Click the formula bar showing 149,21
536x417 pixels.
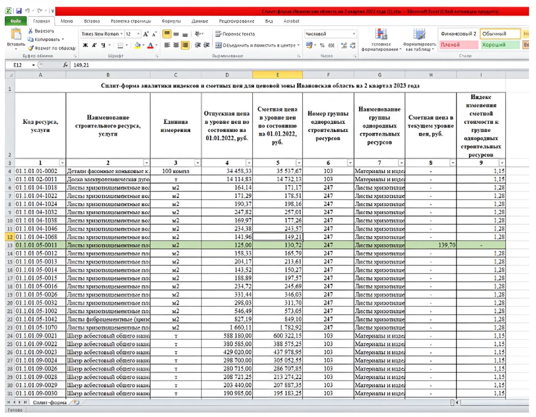tap(299, 65)
